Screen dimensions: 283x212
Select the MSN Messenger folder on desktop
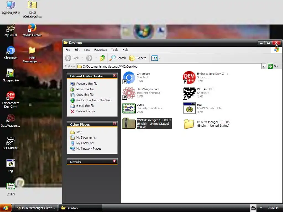[x=32, y=54]
